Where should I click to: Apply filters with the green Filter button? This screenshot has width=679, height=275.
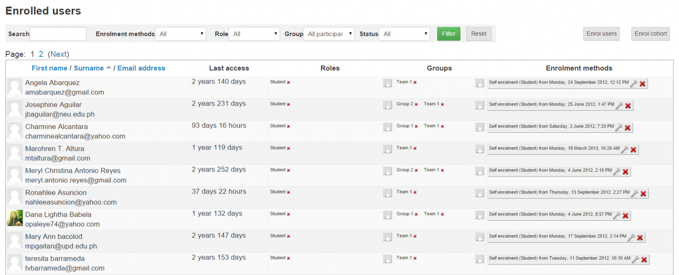click(449, 34)
